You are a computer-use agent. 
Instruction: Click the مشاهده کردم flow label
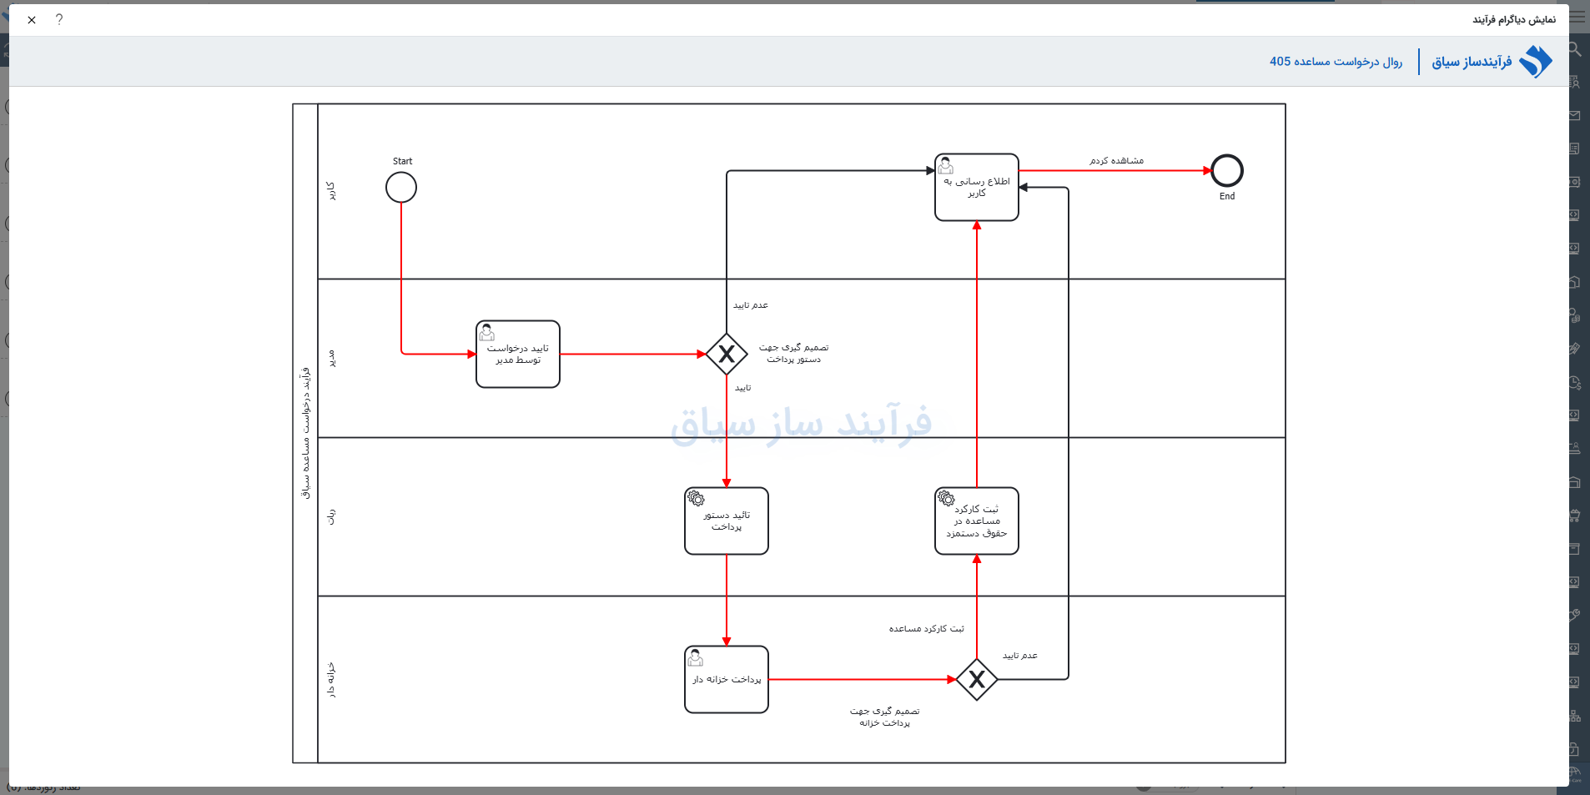pyautogui.click(x=1116, y=160)
